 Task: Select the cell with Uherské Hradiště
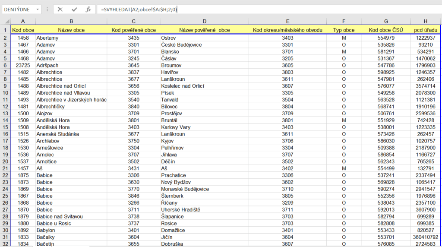(x=180, y=209)
